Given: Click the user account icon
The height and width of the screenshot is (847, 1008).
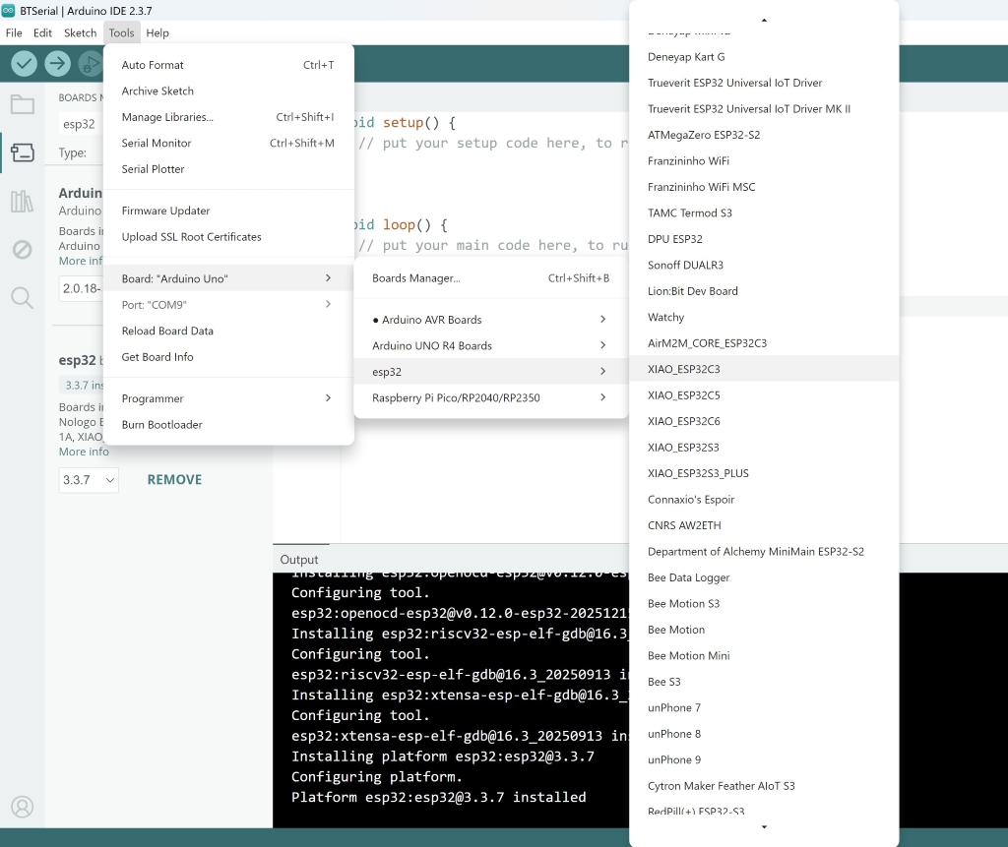Looking at the screenshot, I should pyautogui.click(x=22, y=807).
